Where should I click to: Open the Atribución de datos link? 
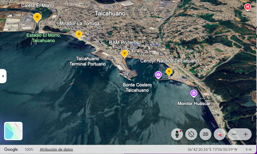[56, 150]
